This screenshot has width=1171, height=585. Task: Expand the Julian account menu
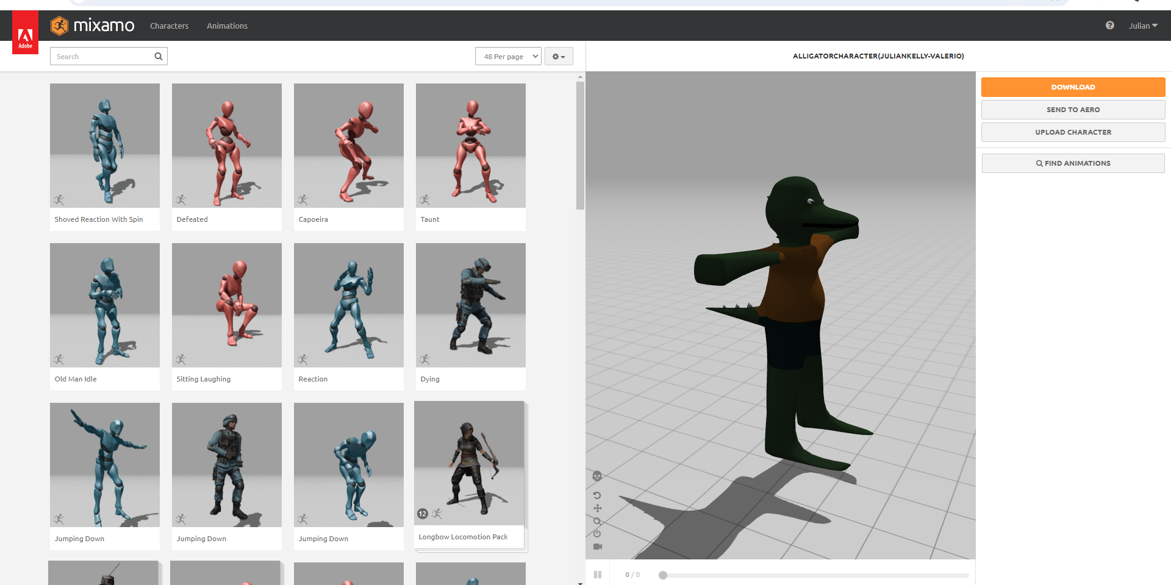(x=1142, y=26)
